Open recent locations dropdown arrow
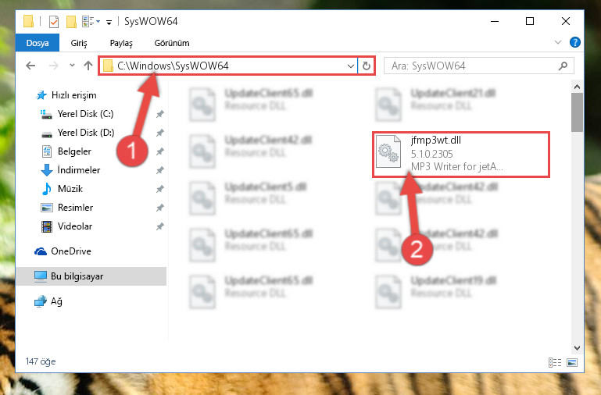 click(x=72, y=66)
